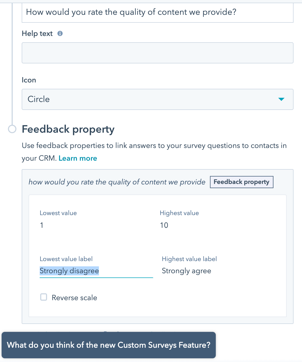Click the Strongly agree highest label field

[186, 271]
